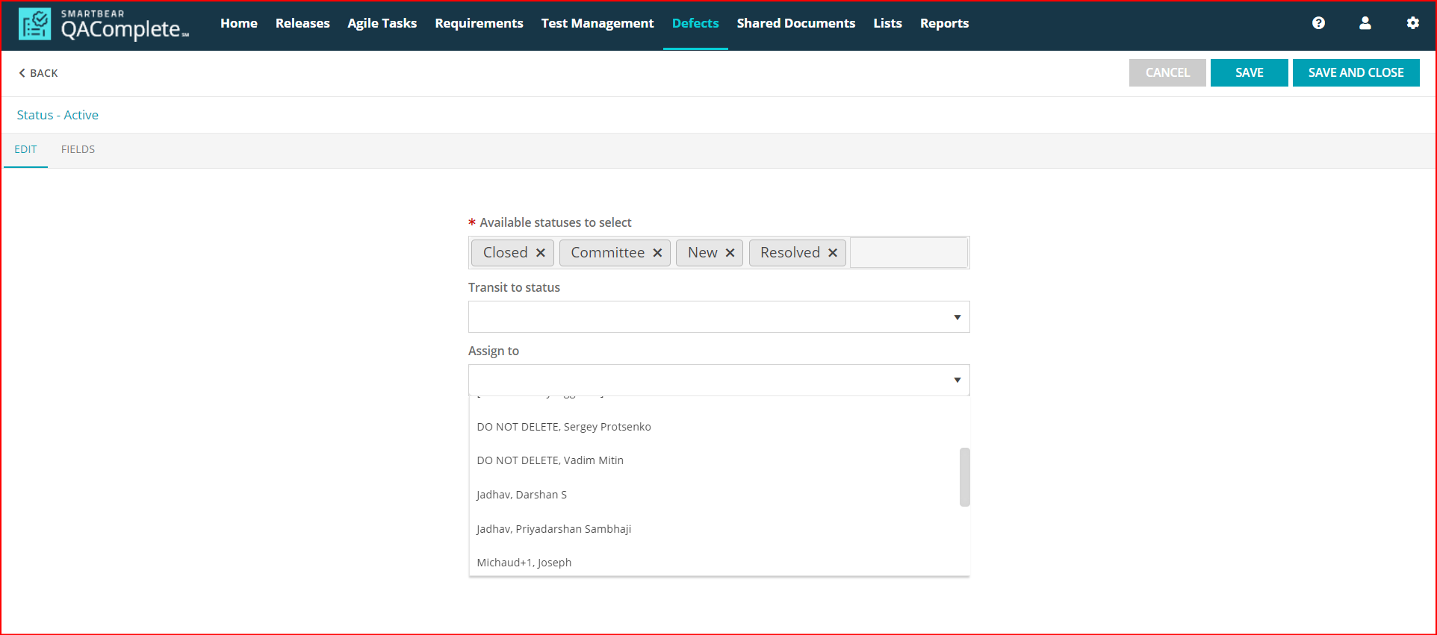The width and height of the screenshot is (1437, 635).
Task: Choose DO NOT DELETE, Vadim Mitin
Action: (x=550, y=460)
